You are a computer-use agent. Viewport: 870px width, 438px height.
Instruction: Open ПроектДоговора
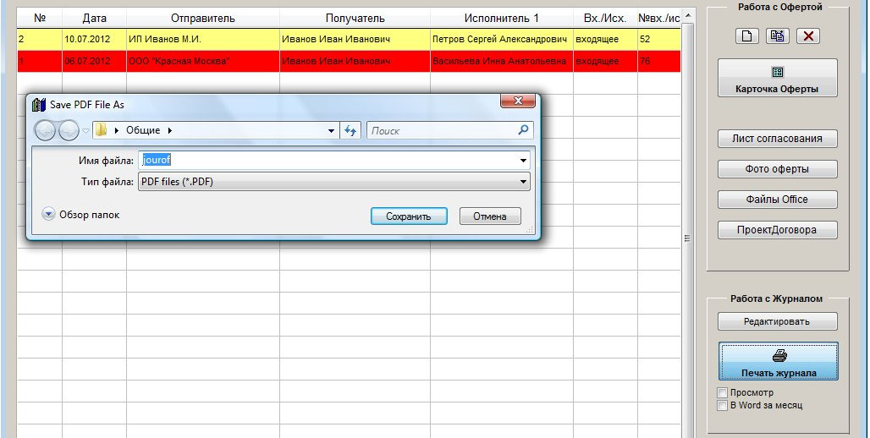[x=778, y=230]
